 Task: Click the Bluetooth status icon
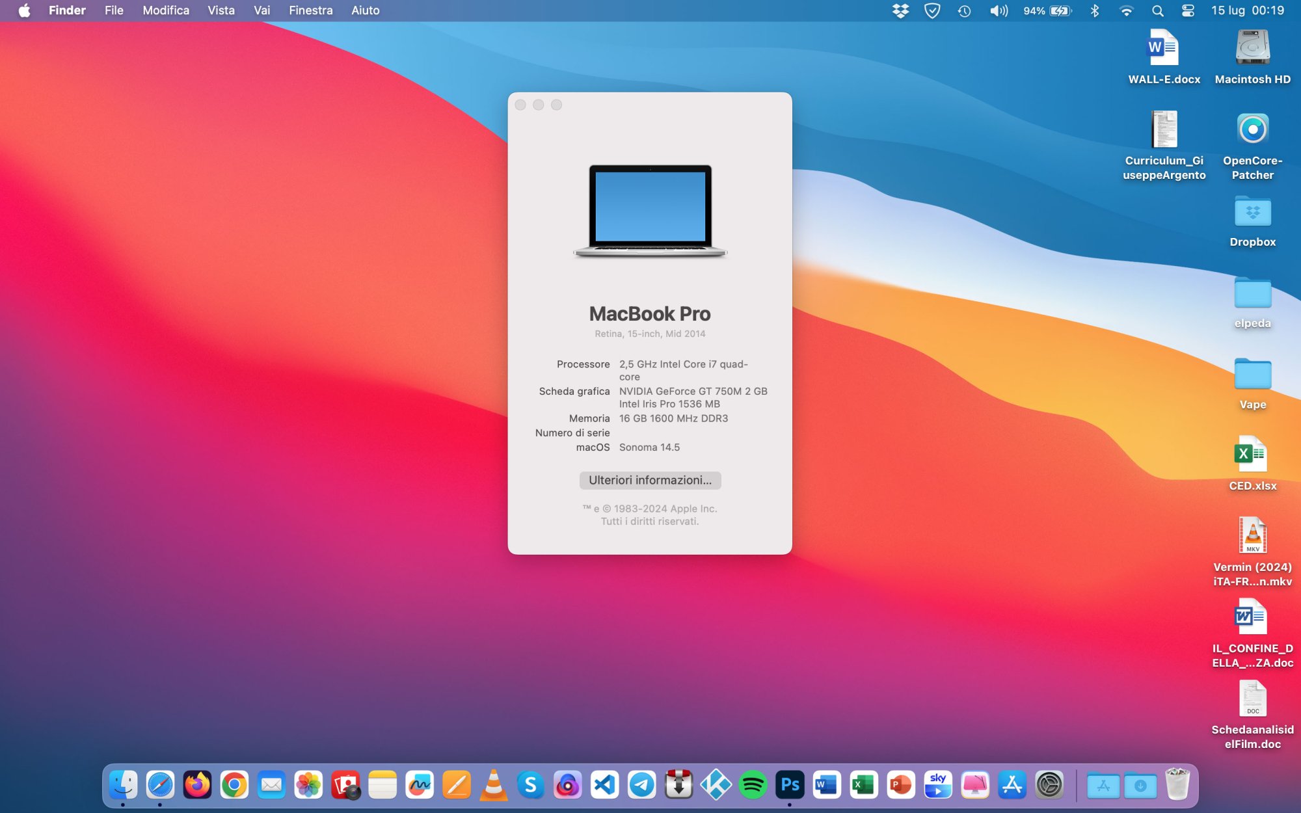click(1095, 10)
